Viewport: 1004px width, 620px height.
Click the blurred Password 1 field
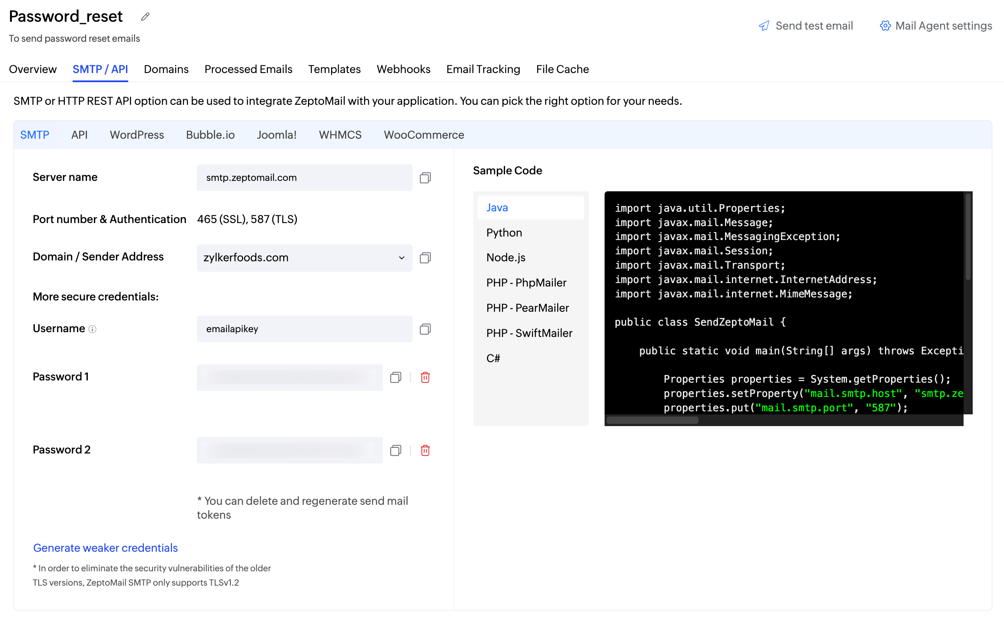pyautogui.click(x=289, y=377)
